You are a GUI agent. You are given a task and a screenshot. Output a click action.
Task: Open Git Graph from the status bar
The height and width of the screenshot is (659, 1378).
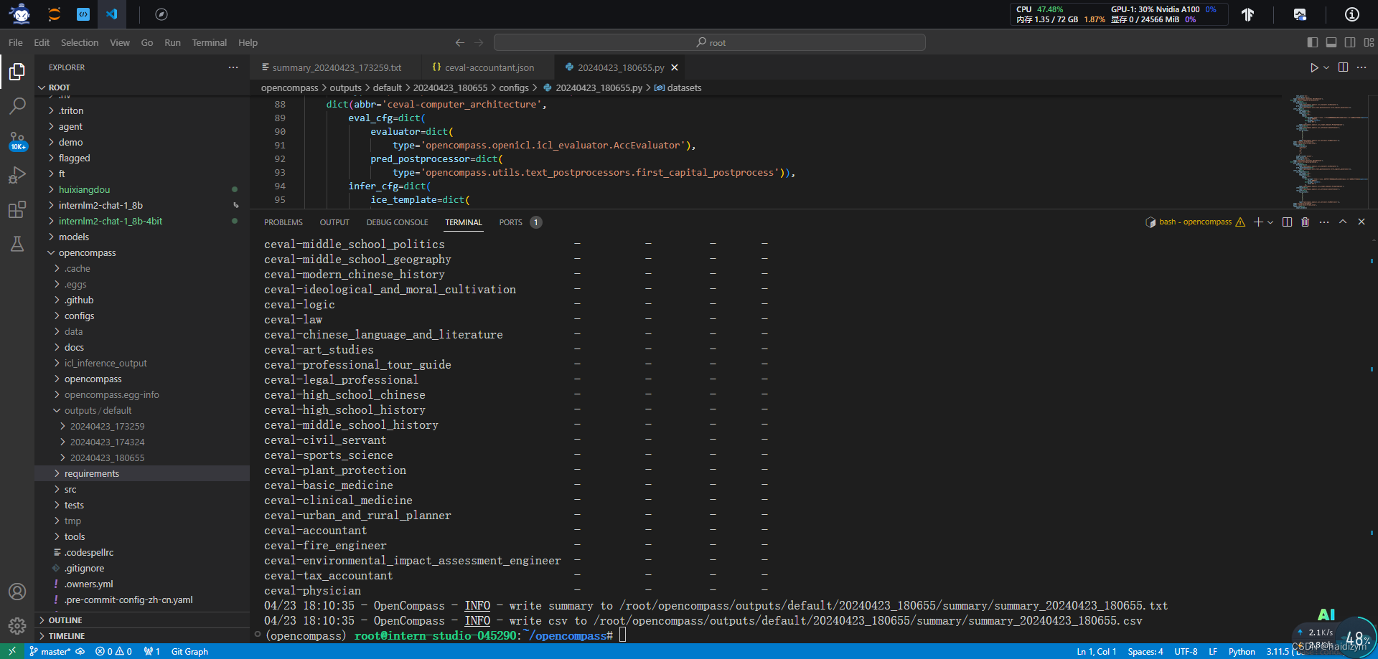[x=189, y=651]
